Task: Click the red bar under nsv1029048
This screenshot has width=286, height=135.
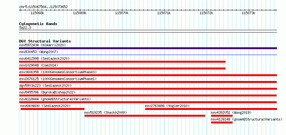Action: pos(122,68)
